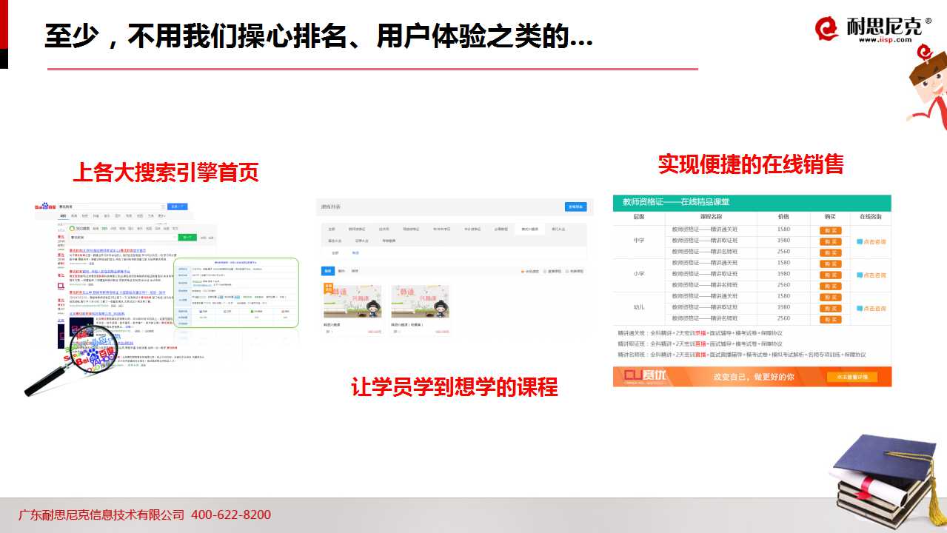Click 购买 button for 中学 1580 course
Screen dimensions: 947x533
click(830, 230)
